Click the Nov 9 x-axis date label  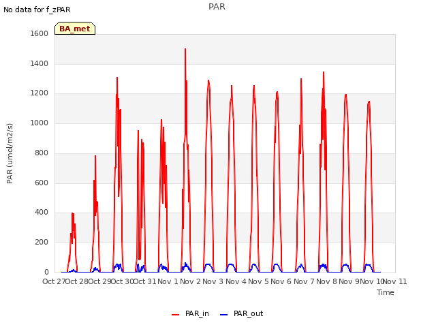pyautogui.click(x=349, y=281)
